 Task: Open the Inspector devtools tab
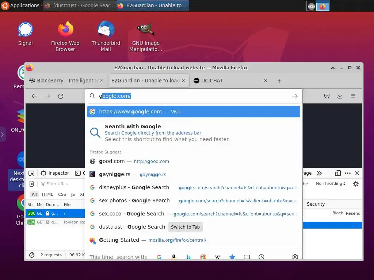click(x=55, y=173)
